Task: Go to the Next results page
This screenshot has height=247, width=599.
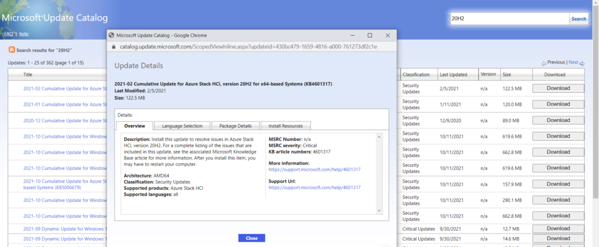Action: pyautogui.click(x=573, y=62)
